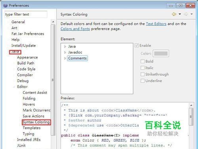Select Javadoc in the Element list
This screenshot has height=149, width=198.
tap(75, 52)
